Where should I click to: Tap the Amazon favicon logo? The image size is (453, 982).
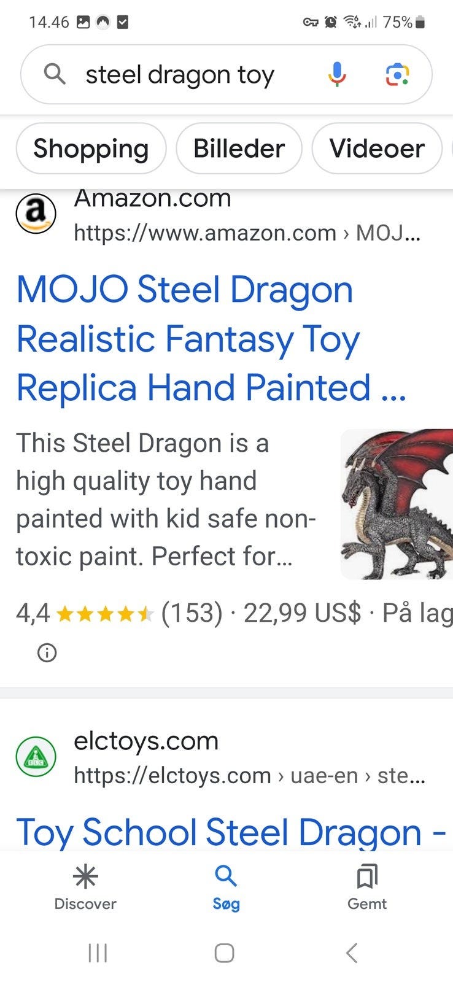point(36,213)
